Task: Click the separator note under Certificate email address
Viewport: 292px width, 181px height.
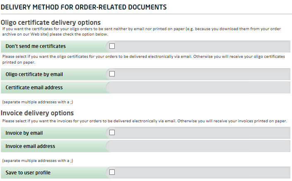Action: [x=38, y=102]
